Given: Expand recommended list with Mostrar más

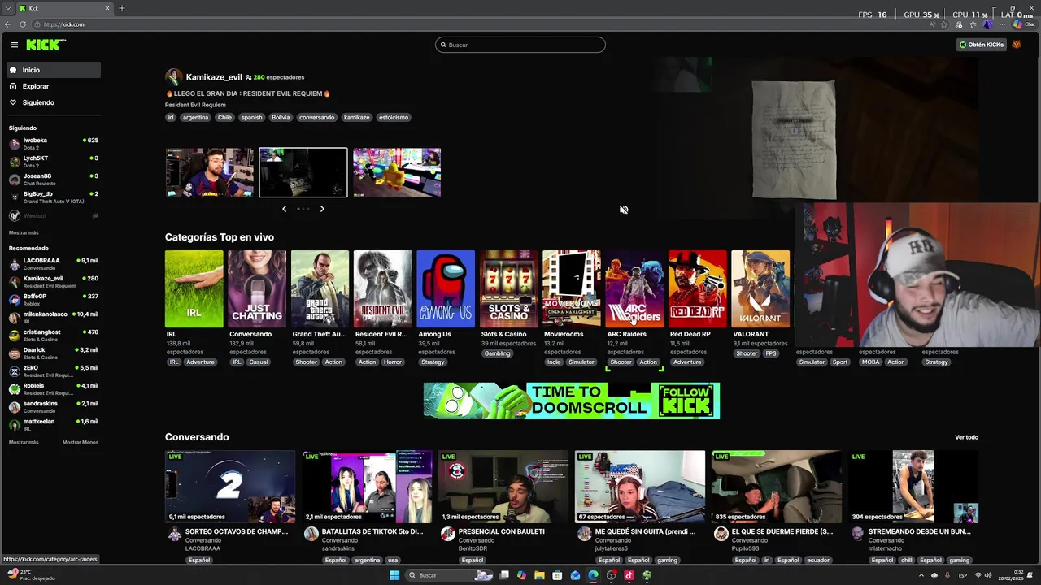Looking at the screenshot, I should coord(24,442).
